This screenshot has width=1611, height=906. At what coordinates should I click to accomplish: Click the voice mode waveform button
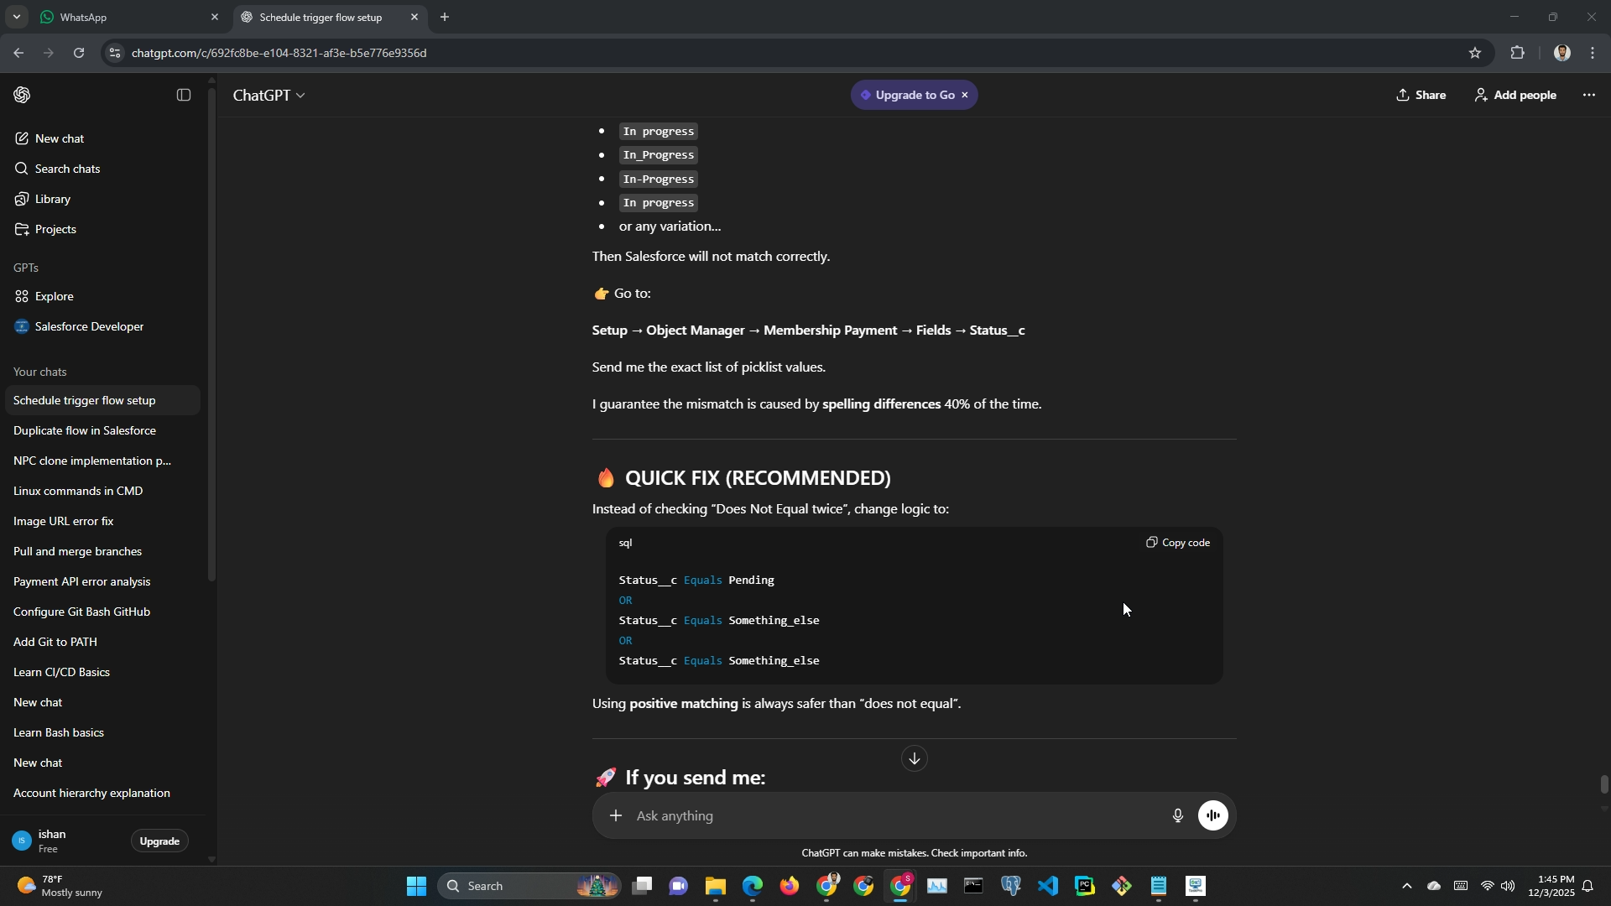(1213, 815)
